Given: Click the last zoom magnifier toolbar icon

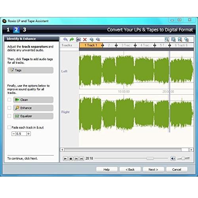Looking at the screenshot, I should [x=187, y=39].
